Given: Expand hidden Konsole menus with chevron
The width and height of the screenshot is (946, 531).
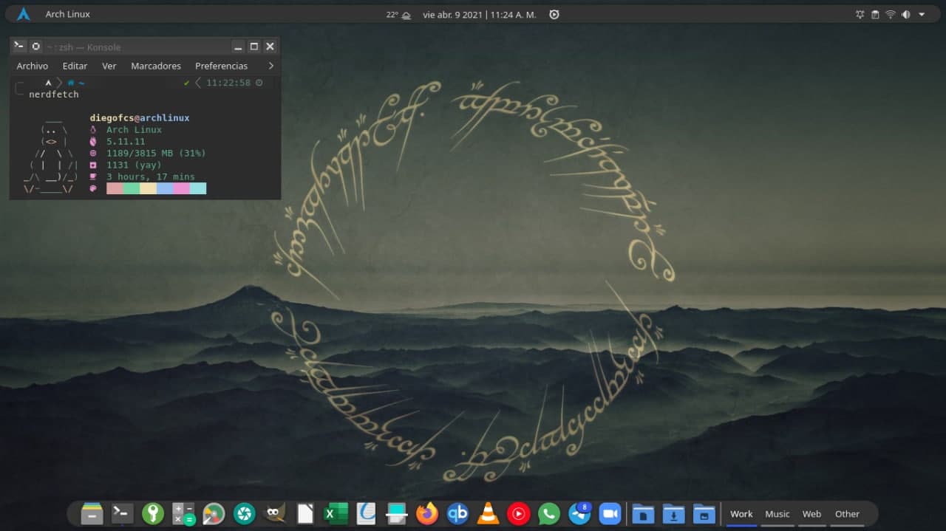Looking at the screenshot, I should point(270,66).
